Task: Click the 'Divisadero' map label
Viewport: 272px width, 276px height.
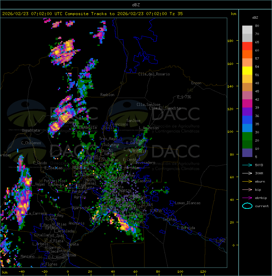Action: coord(145,163)
